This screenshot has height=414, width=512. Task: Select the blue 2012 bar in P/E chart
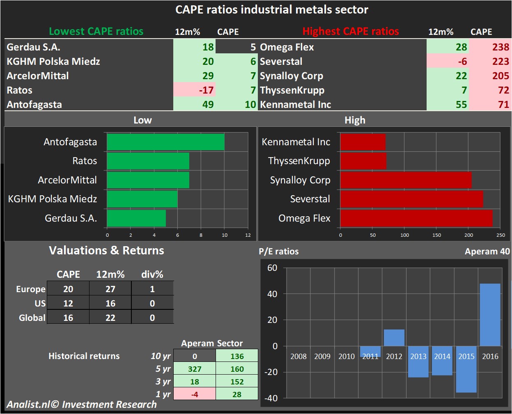point(394,338)
